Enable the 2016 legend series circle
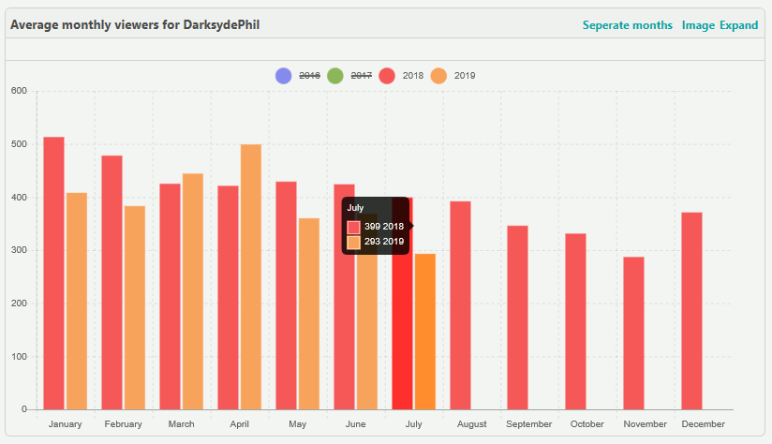Screen dimensions: 772x444 point(284,76)
